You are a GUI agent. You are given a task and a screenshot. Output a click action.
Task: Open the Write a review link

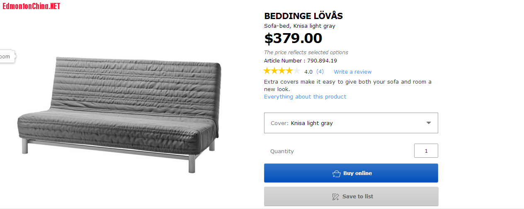(352, 72)
